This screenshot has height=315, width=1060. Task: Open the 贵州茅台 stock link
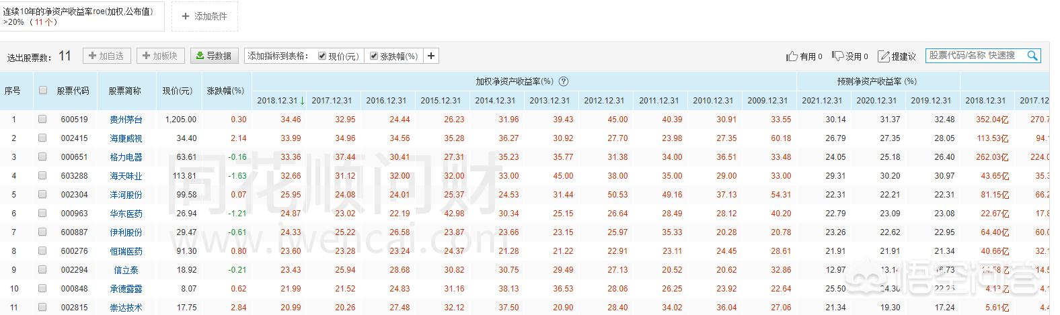[126, 120]
